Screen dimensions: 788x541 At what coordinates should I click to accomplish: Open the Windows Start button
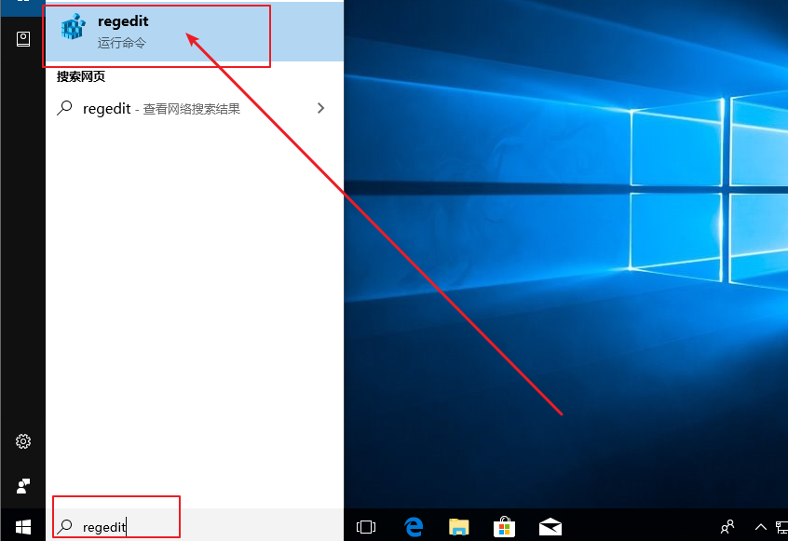22,526
